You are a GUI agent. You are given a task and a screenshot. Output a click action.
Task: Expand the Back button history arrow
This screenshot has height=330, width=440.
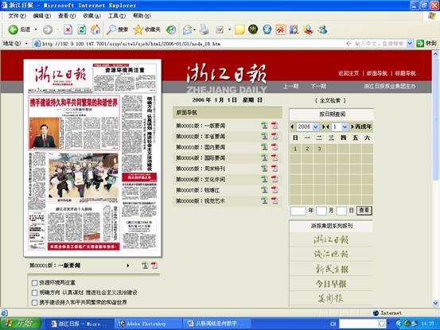tap(36, 29)
